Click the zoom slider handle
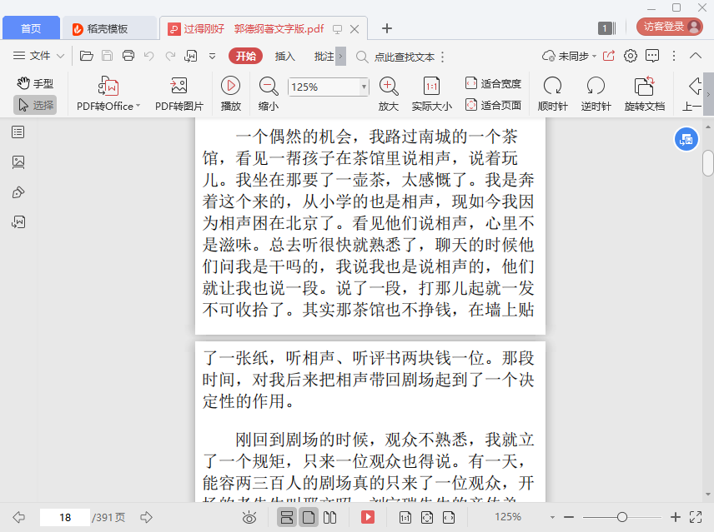 tap(622, 517)
